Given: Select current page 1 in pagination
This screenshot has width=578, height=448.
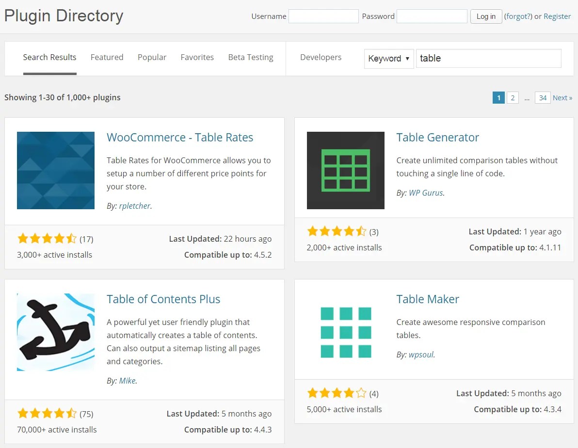Looking at the screenshot, I should point(498,97).
